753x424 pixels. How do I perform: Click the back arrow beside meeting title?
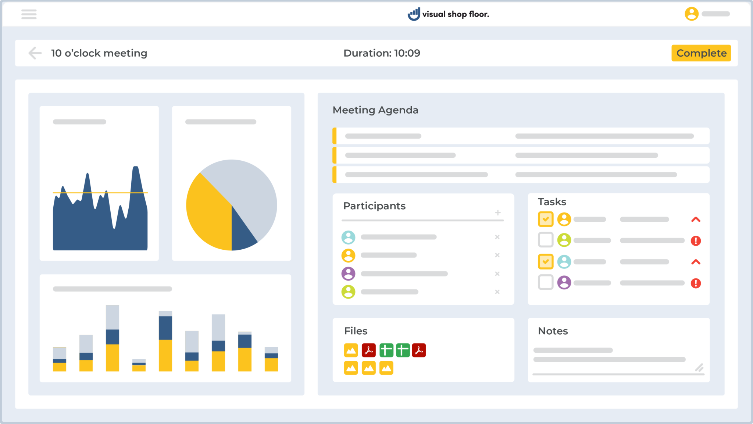(x=35, y=53)
